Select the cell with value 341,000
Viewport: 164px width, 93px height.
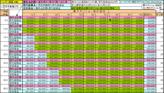click(29, 75)
